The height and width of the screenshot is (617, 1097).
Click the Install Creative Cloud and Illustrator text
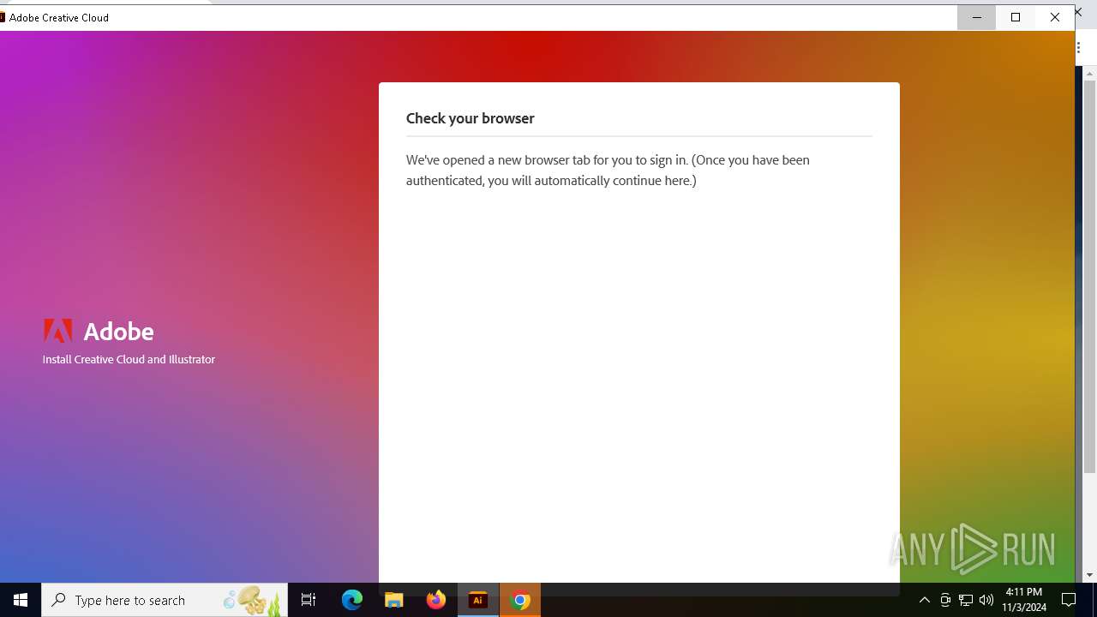(129, 359)
